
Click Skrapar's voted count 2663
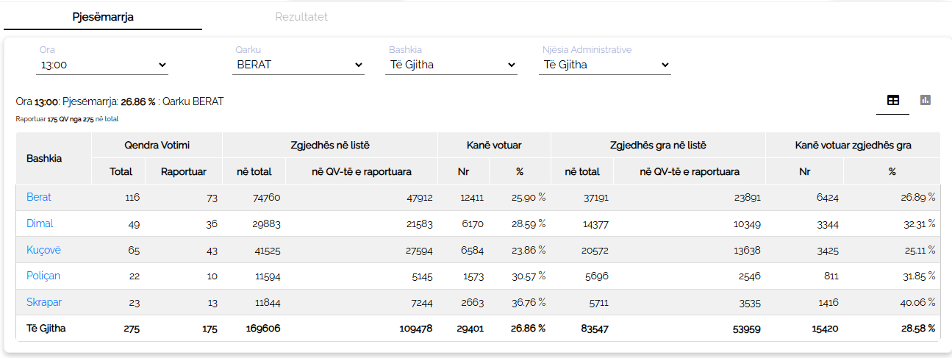pos(472,303)
